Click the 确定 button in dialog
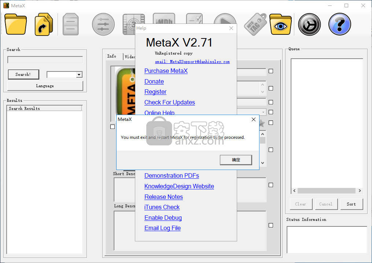Image resolution: width=372 pixels, height=263 pixels. pyautogui.click(x=236, y=160)
